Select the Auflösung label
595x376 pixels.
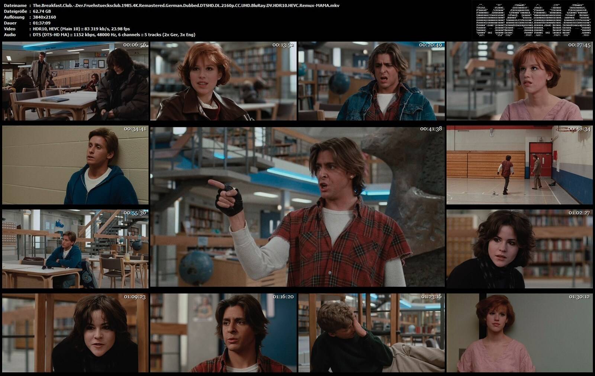(x=14, y=17)
